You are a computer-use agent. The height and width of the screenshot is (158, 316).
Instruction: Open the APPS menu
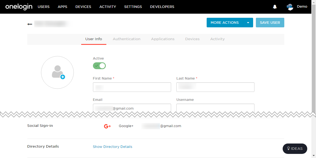[63, 7]
